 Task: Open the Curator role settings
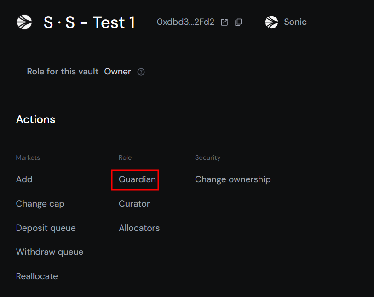134,203
